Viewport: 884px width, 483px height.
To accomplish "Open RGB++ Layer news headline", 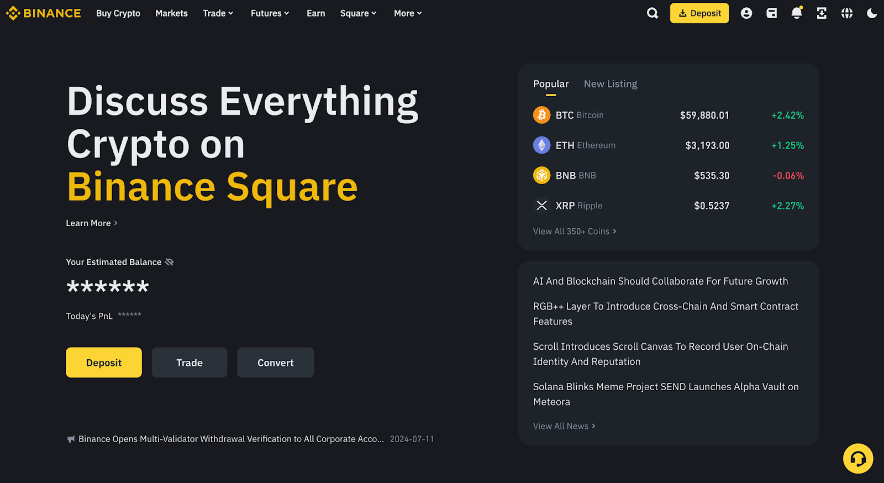I will tap(666, 314).
